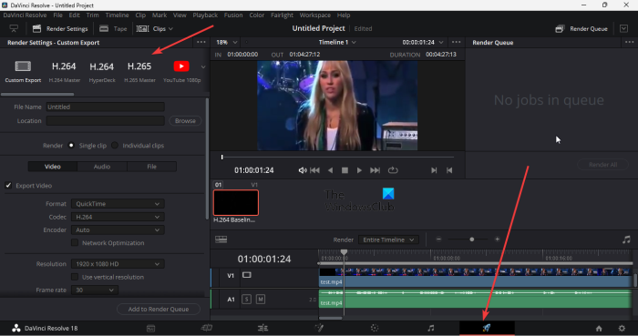
Task: Toggle the timeline view icon left of Render
Action: [x=221, y=239]
